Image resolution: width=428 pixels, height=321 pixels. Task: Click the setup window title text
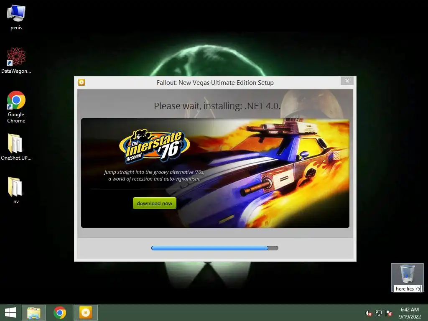click(x=215, y=83)
